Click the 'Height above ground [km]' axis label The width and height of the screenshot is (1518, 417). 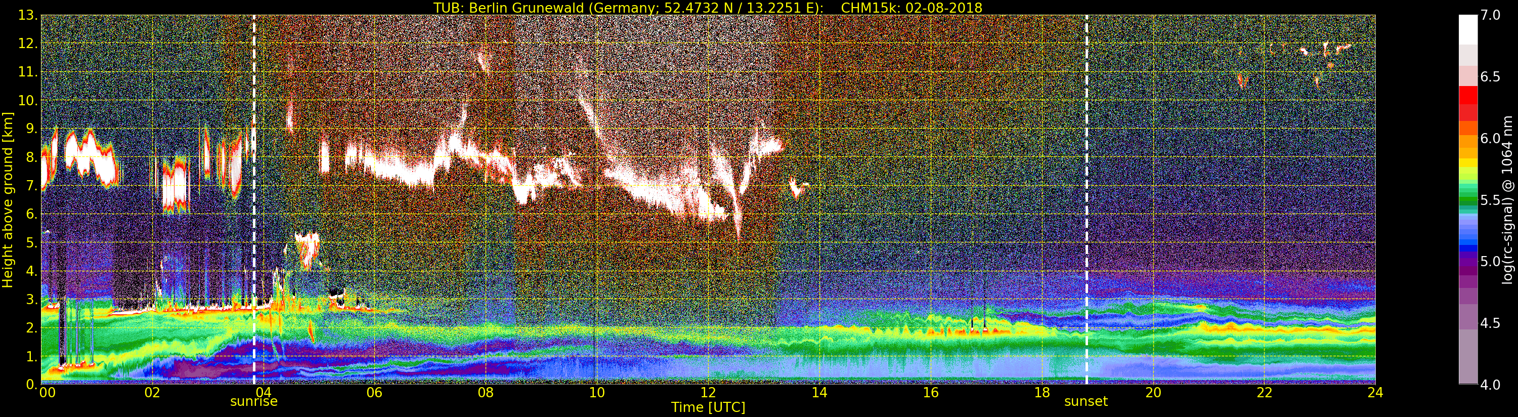coord(8,199)
